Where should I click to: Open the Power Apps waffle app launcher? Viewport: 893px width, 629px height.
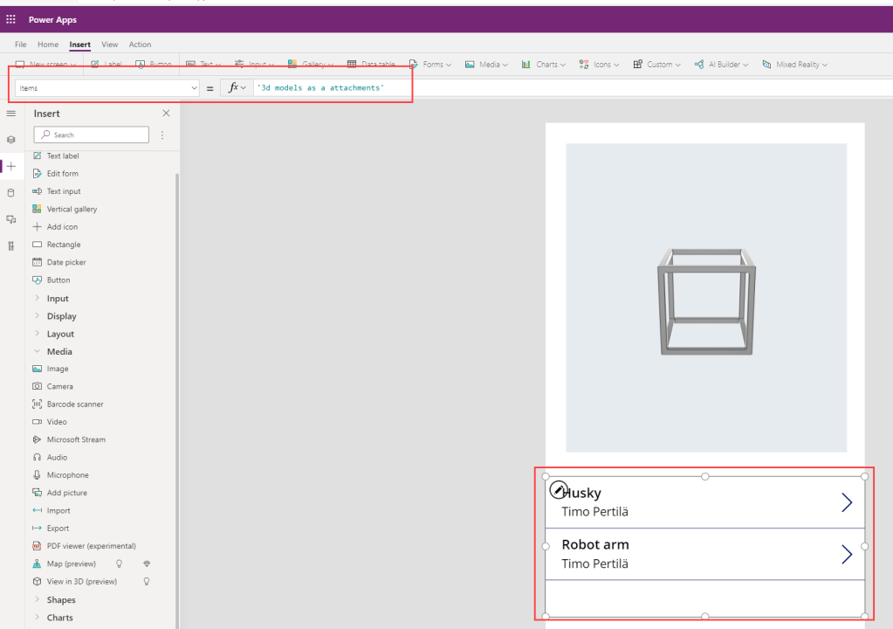pos(11,19)
